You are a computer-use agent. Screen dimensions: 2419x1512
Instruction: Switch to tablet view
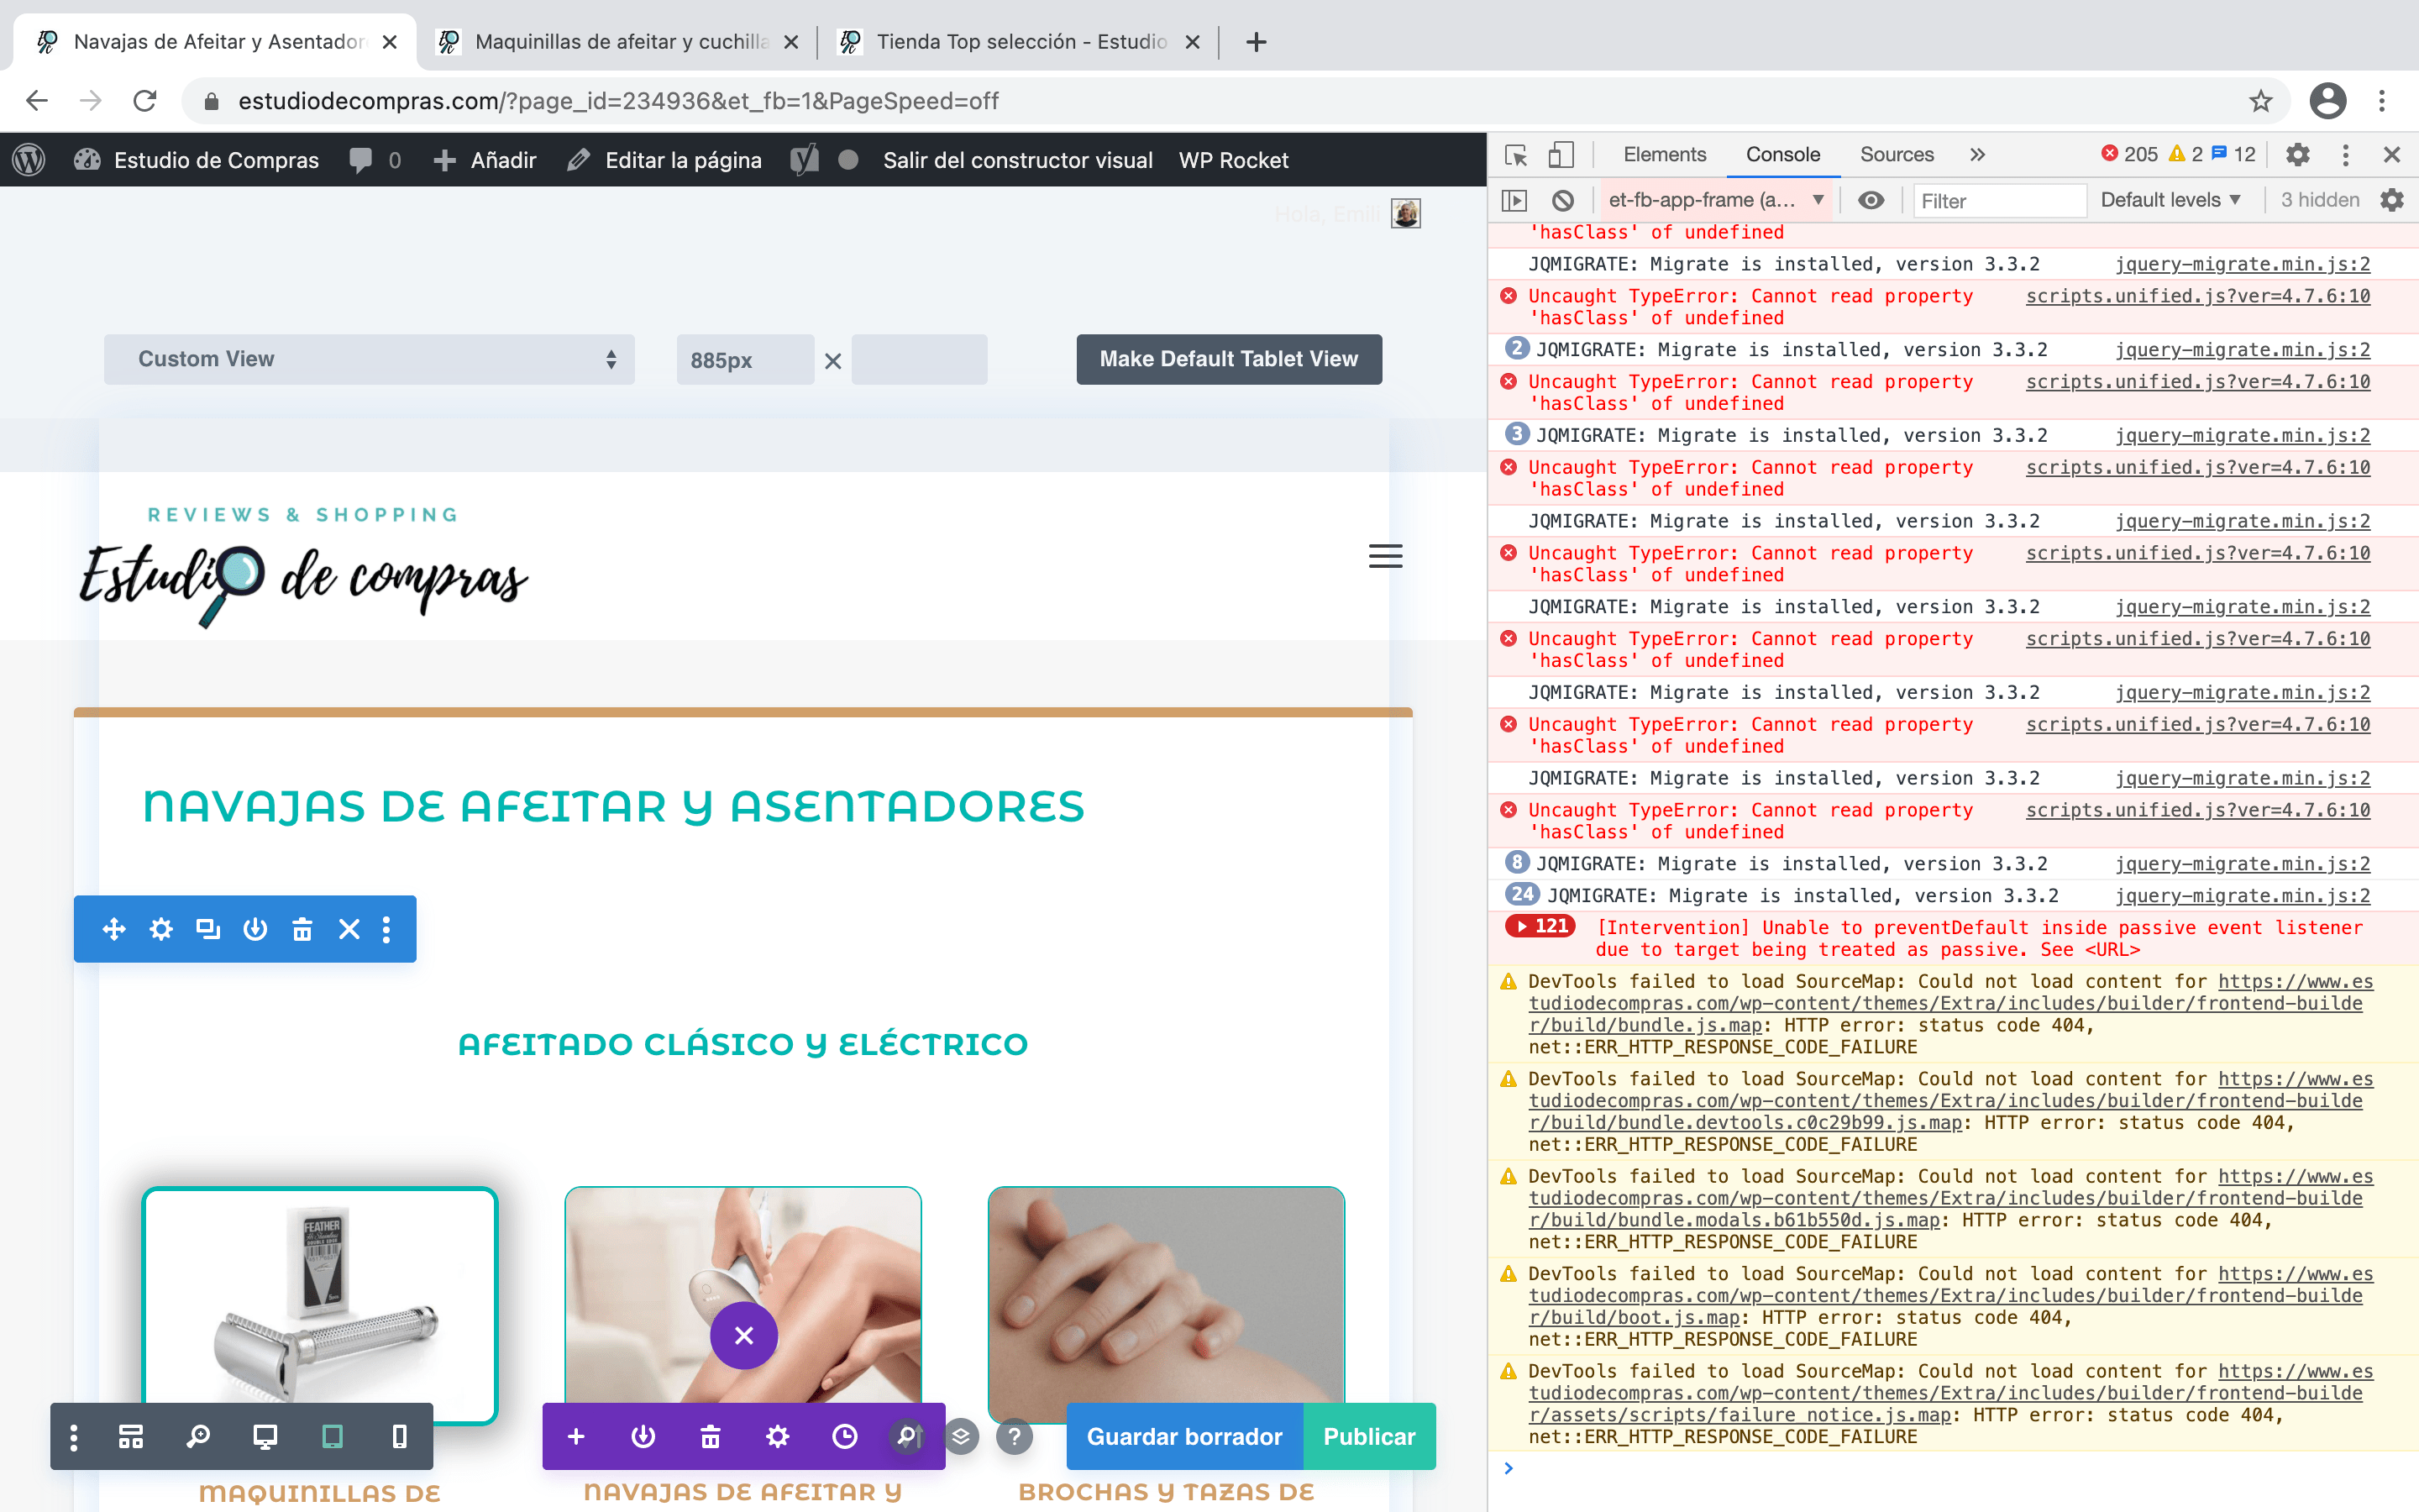[x=332, y=1437]
